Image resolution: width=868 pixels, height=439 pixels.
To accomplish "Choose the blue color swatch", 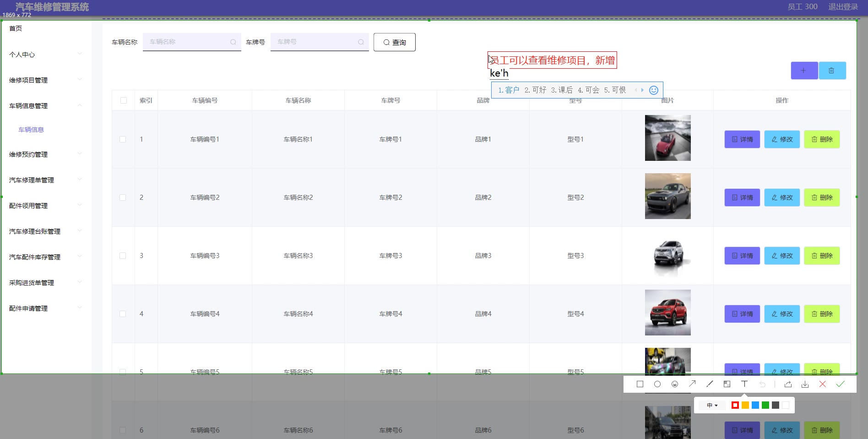I will tap(755, 405).
